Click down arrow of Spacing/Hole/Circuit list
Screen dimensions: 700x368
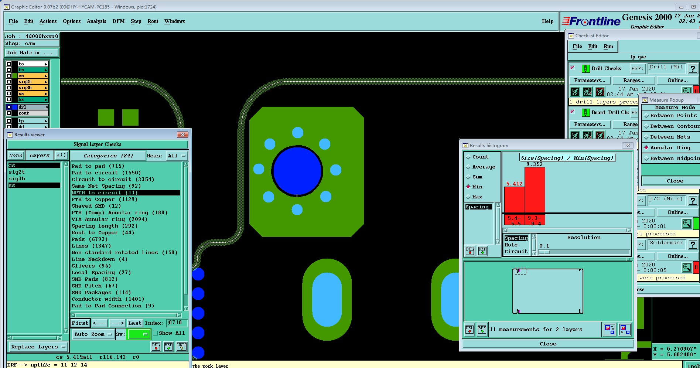click(x=534, y=253)
